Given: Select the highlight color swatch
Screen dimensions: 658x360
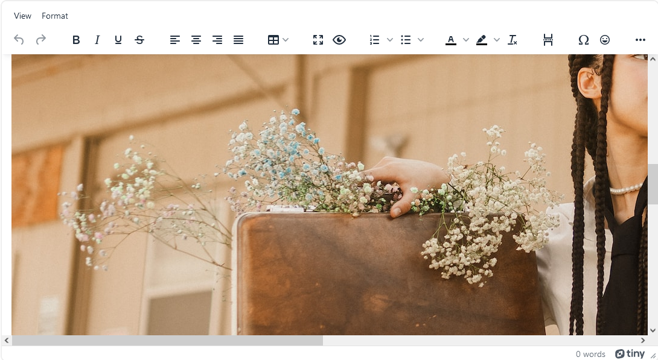Looking at the screenshot, I should coord(481,40).
